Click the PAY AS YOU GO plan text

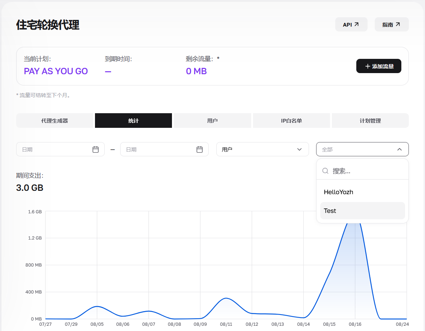[x=56, y=71]
